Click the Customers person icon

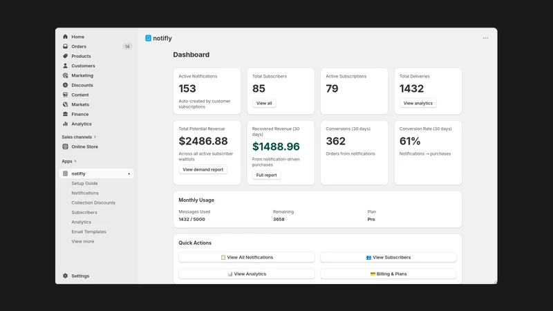tap(65, 66)
